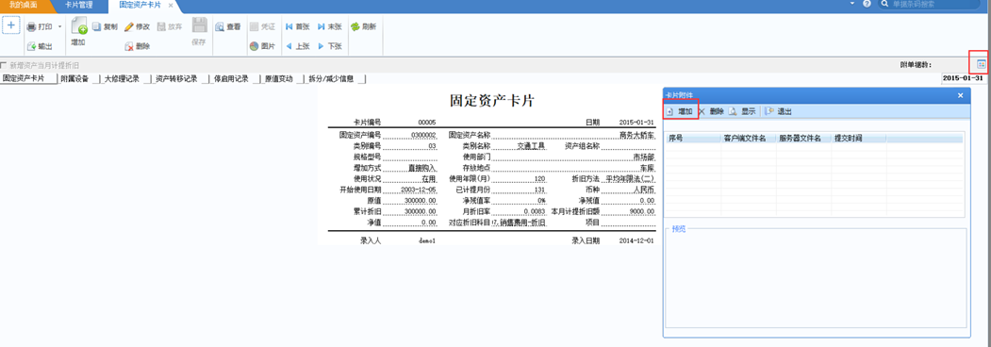991x347 pixels.
Task: Open the 拆分/减少信息 sub-tab
Action: click(x=331, y=79)
